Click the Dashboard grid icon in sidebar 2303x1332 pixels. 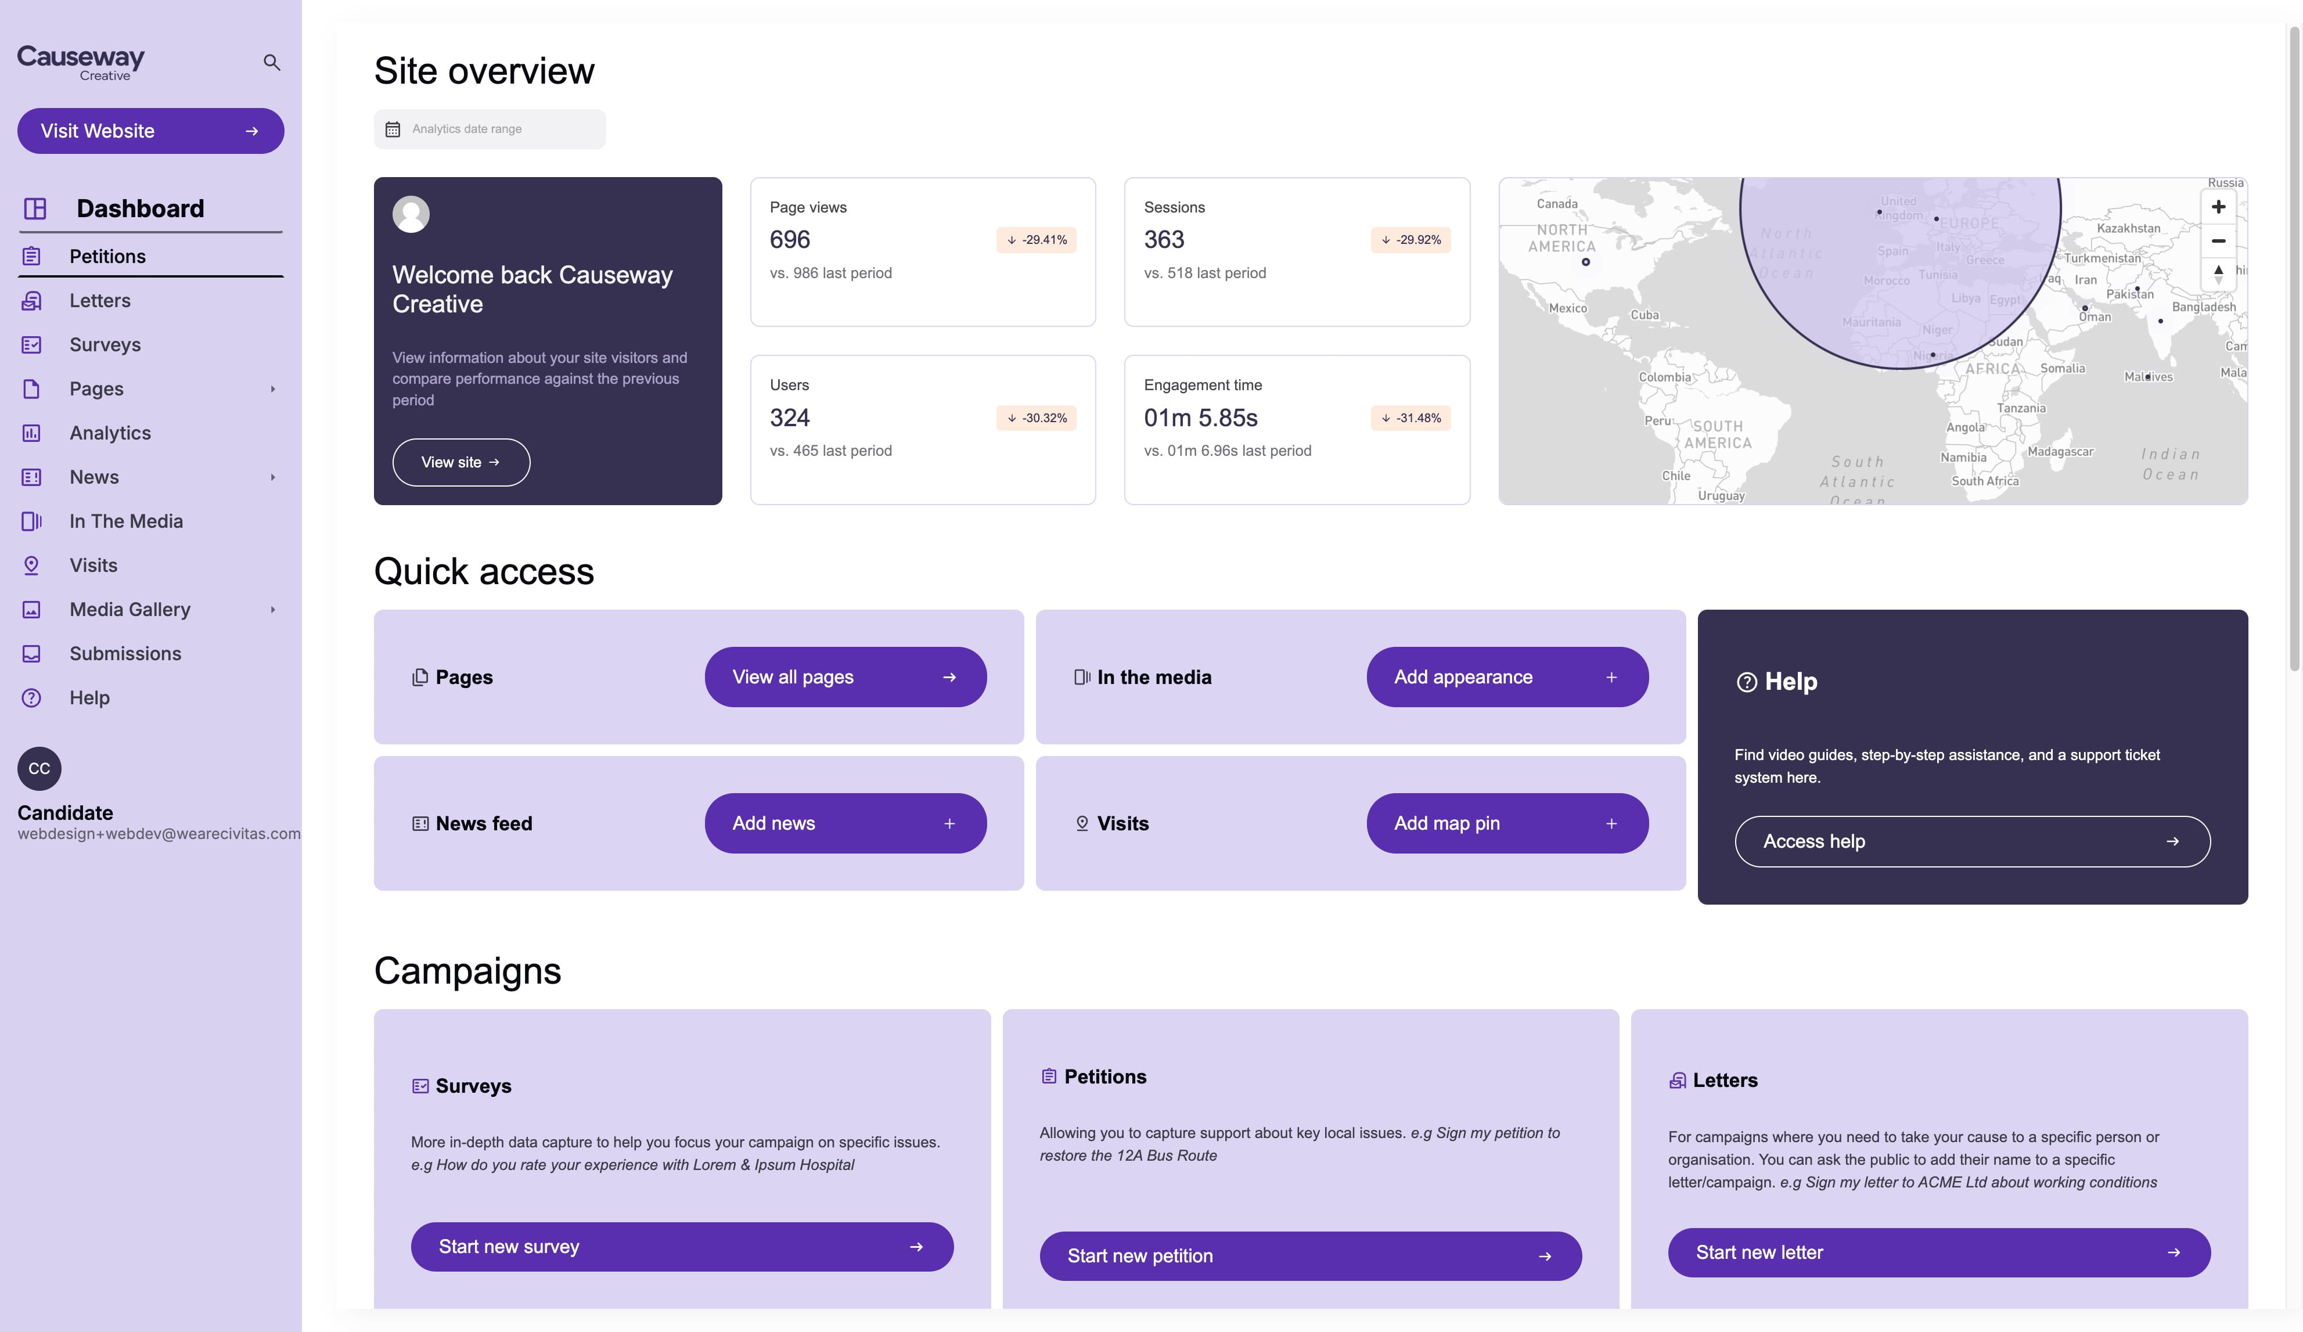point(35,208)
